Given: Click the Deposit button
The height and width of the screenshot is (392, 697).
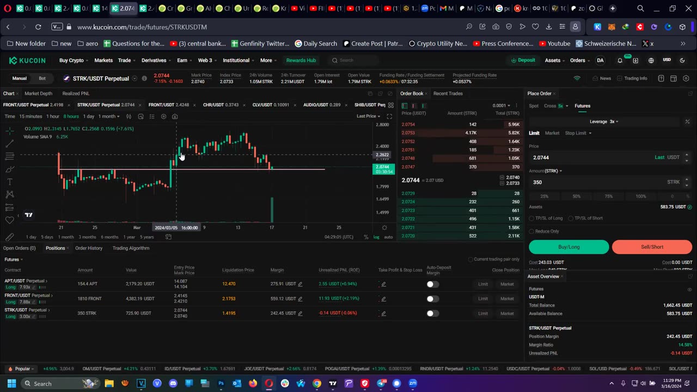Looking at the screenshot, I should pyautogui.click(x=523, y=60).
